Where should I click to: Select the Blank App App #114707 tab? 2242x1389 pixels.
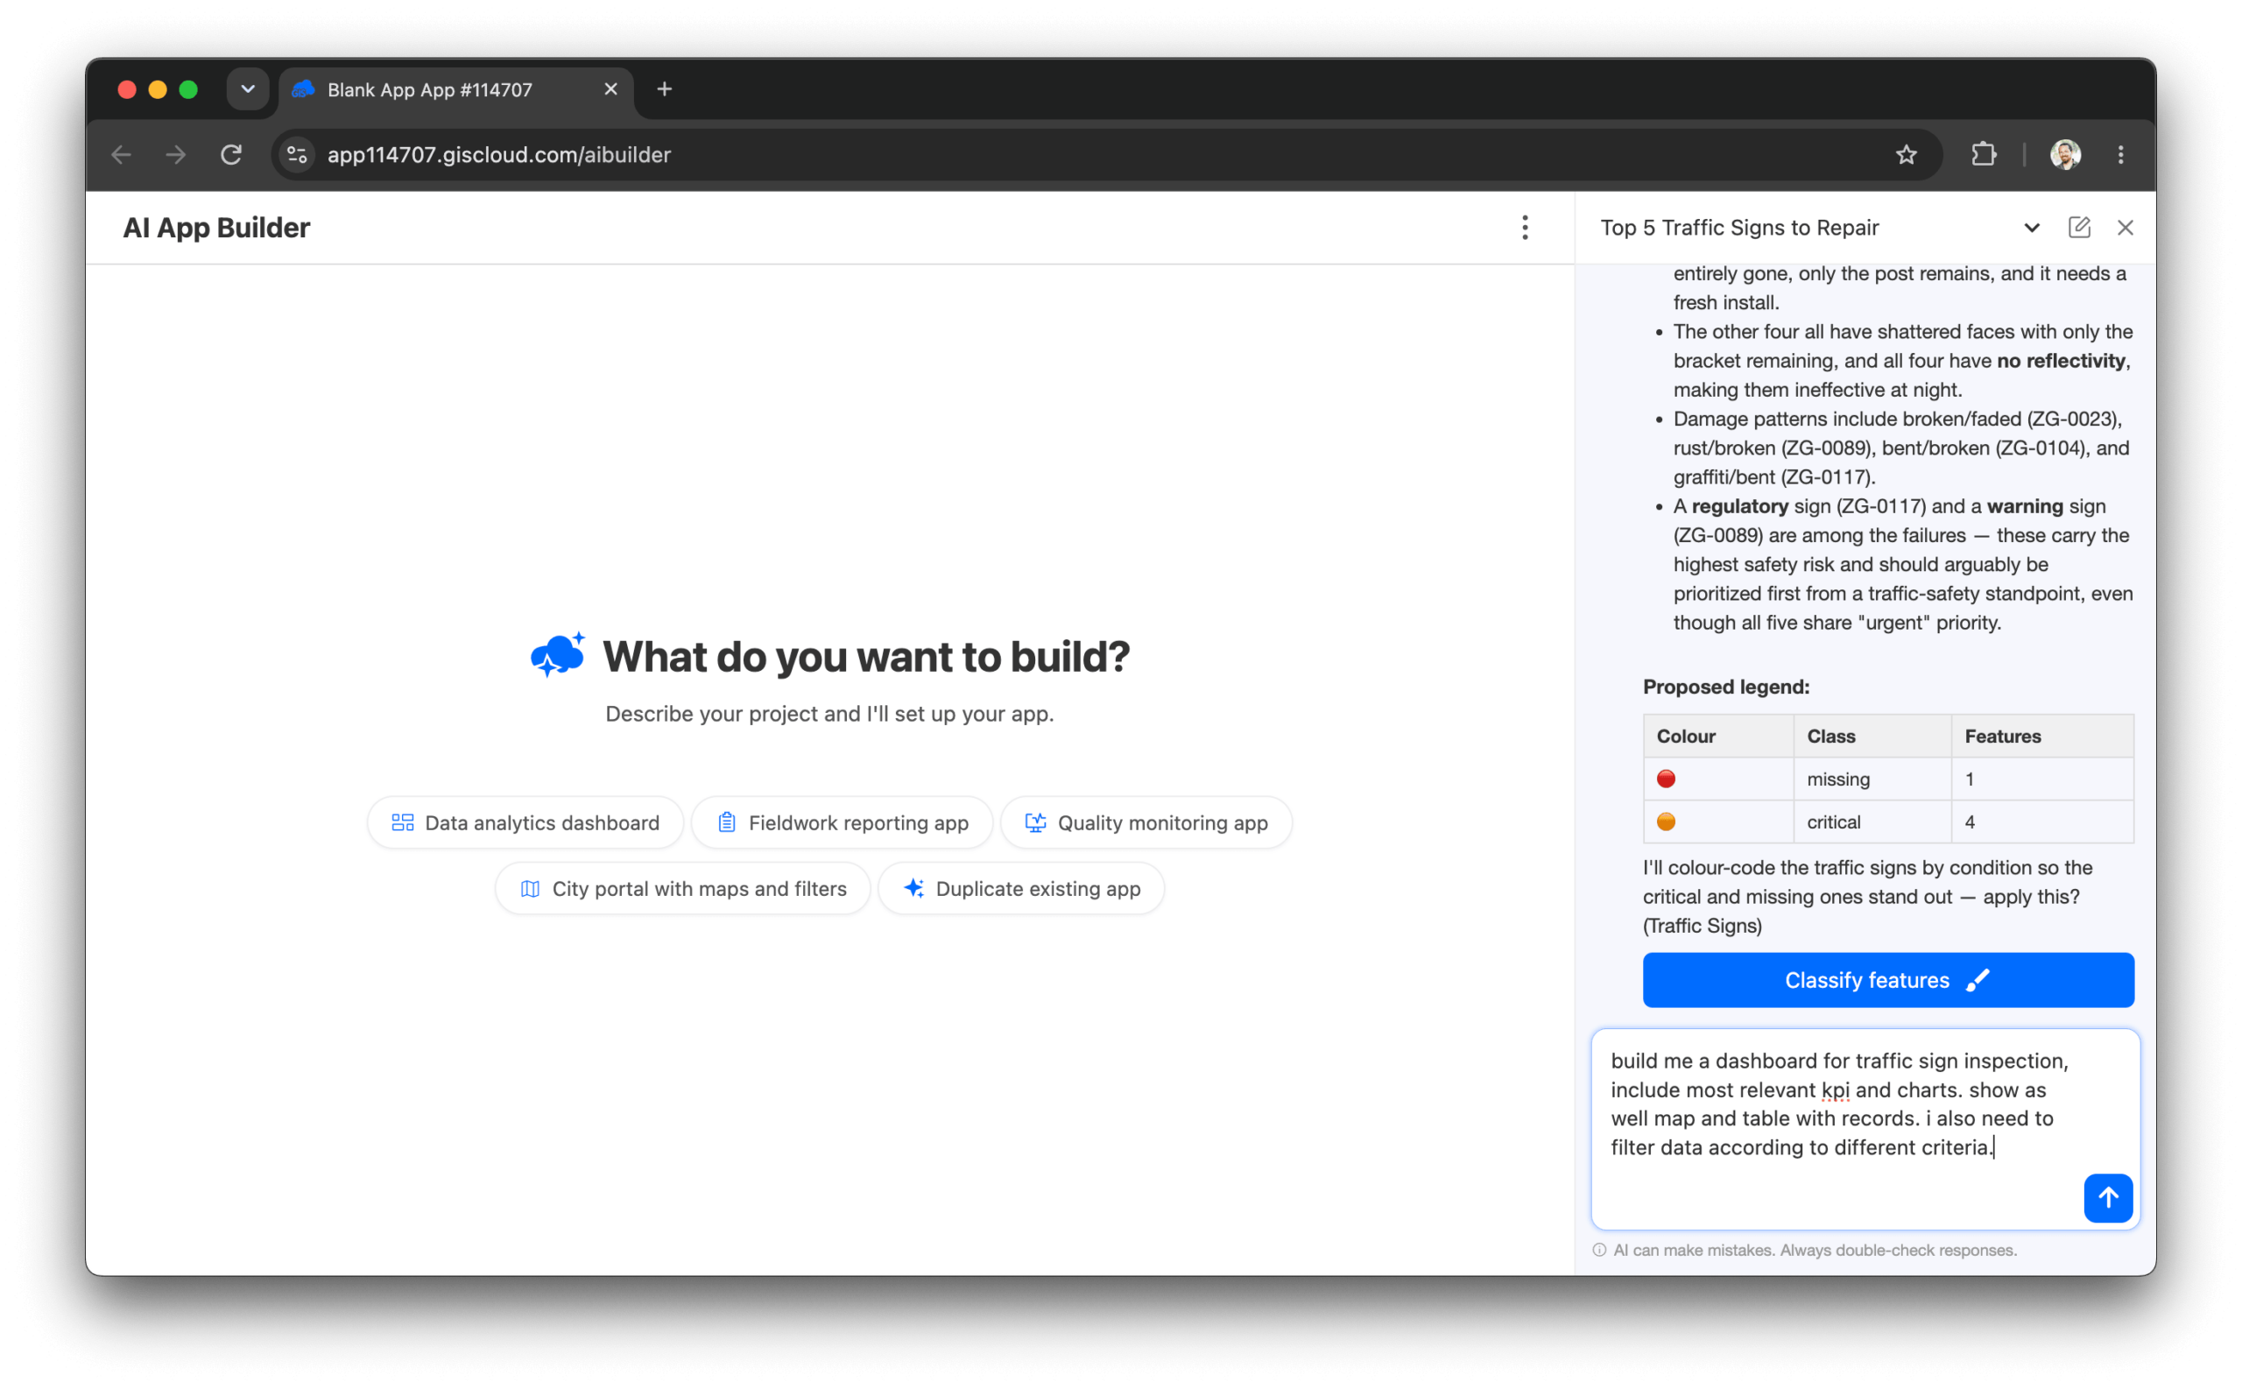pyautogui.click(x=456, y=89)
